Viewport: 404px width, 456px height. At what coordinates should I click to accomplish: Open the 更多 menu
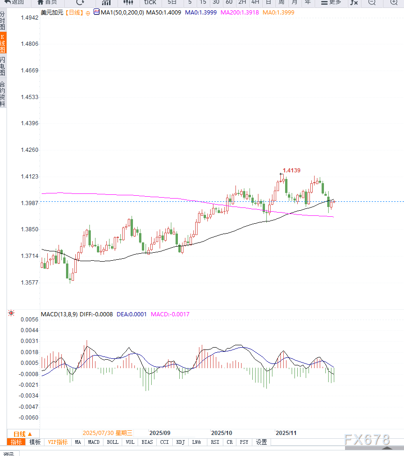coord(331,2)
